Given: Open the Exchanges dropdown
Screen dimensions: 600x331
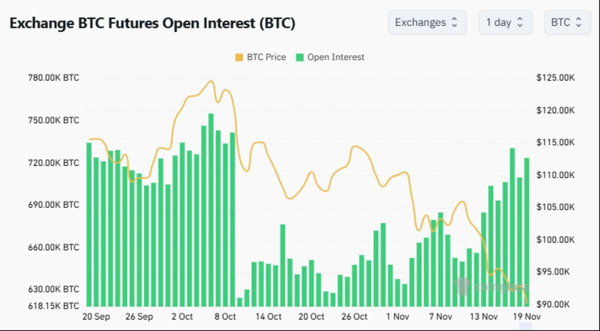Looking at the screenshot, I should tap(427, 22).
